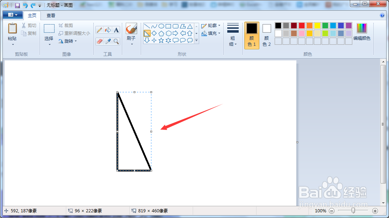The width and height of the screenshot is (389, 218).
Task: Choose the Rounded rectangular callout shape
Action: pos(176,40)
